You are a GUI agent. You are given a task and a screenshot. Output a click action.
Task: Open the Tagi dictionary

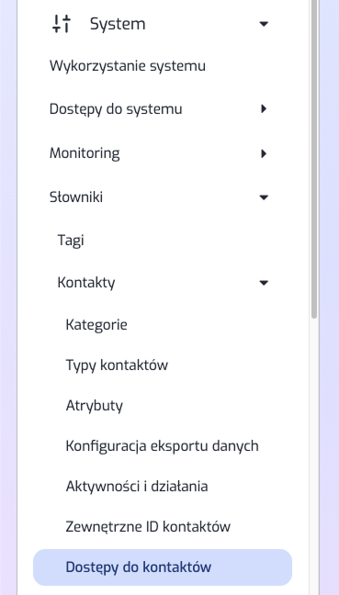pyautogui.click(x=71, y=241)
